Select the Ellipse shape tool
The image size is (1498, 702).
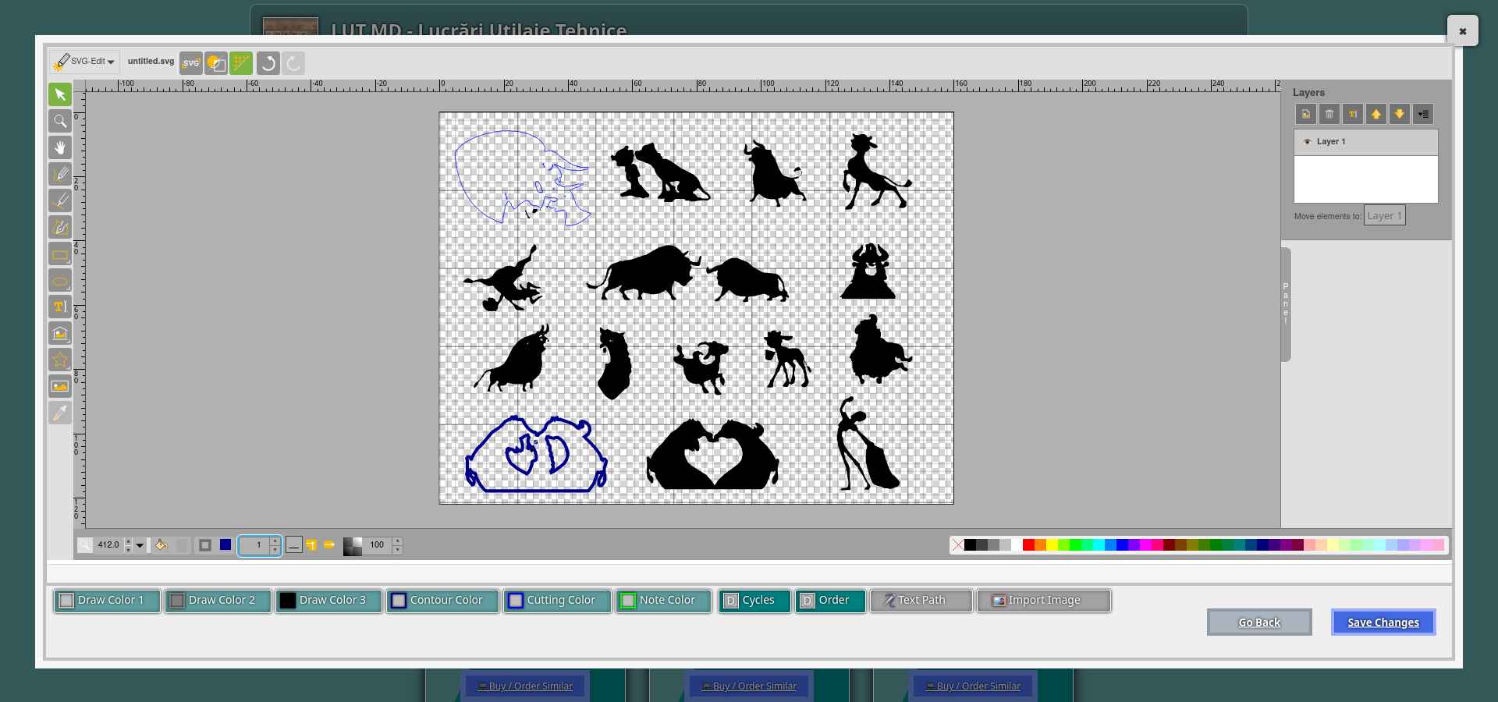pos(60,280)
